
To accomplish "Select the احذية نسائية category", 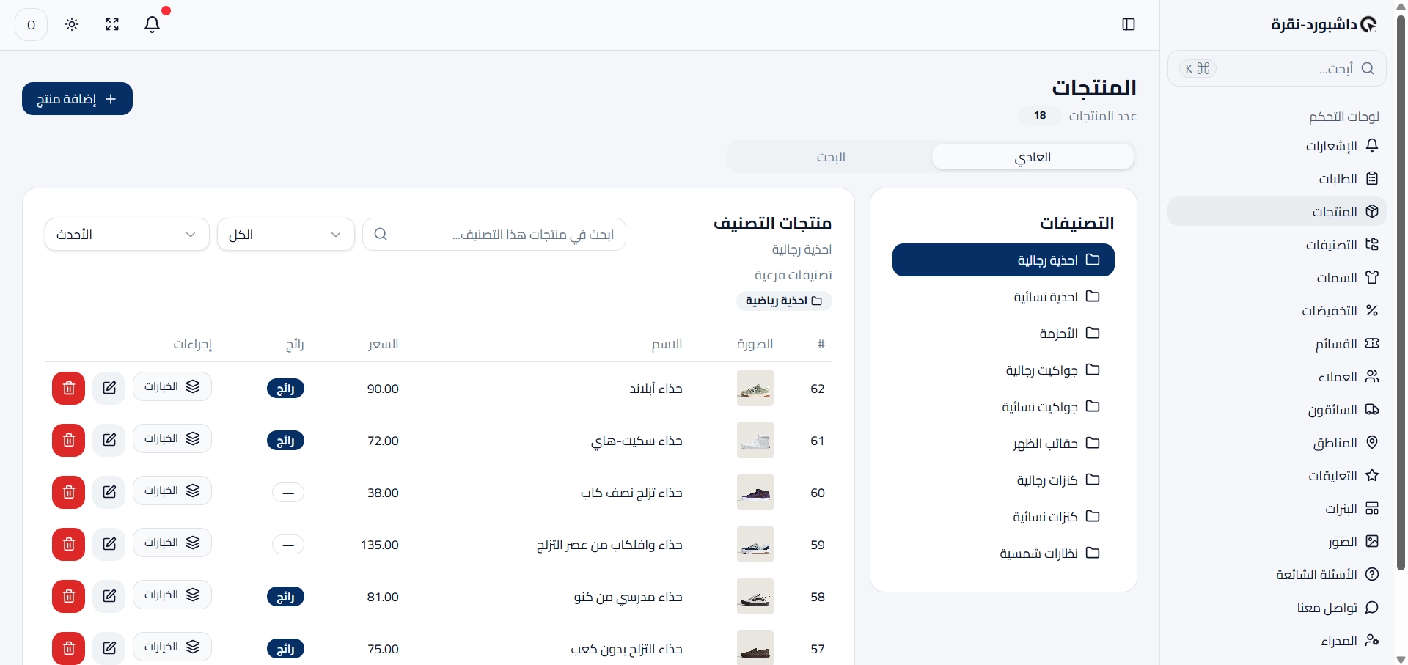I will 1003,297.
